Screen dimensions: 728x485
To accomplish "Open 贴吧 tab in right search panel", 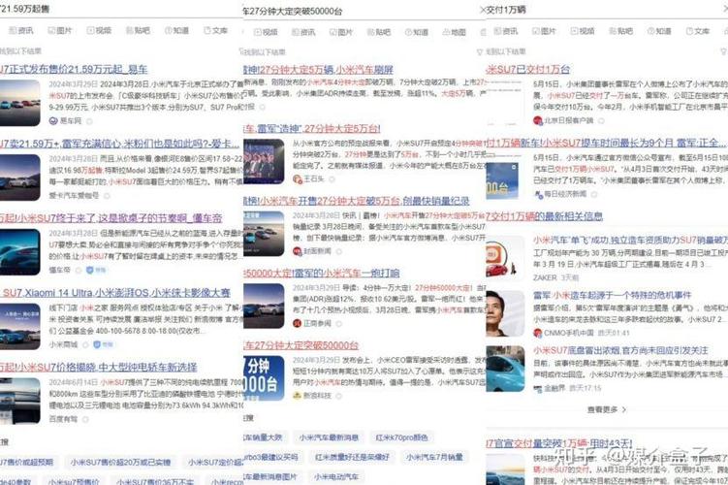I will click(x=621, y=31).
